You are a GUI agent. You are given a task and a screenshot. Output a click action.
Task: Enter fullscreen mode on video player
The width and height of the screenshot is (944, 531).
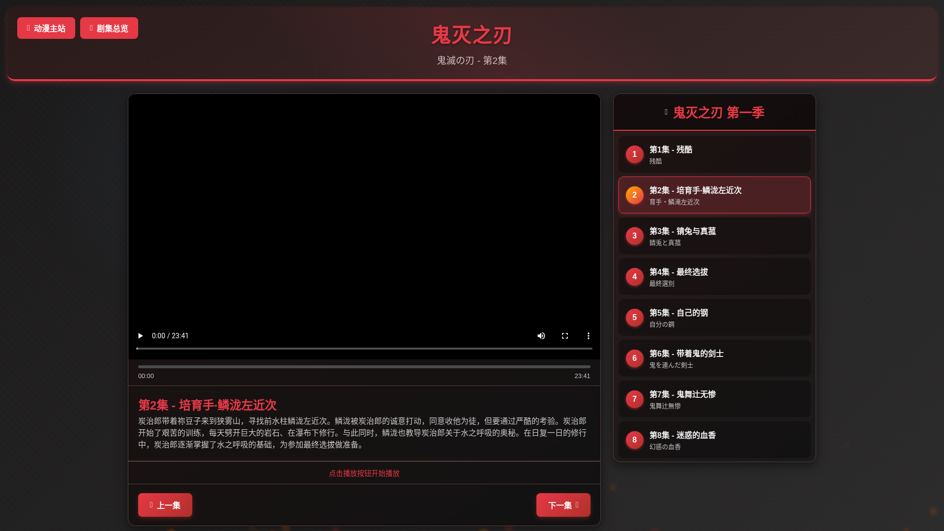[x=565, y=336]
